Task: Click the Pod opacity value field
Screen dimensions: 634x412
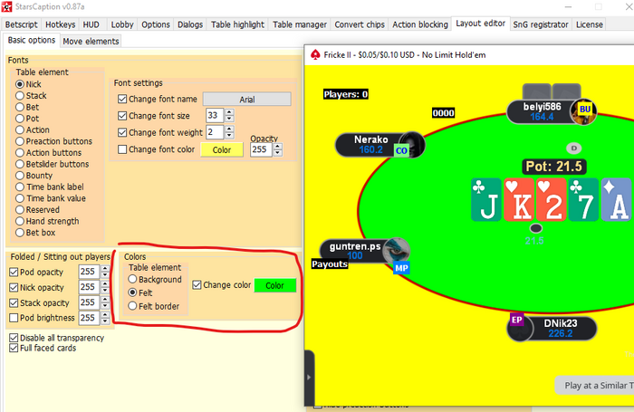Action: click(89, 272)
